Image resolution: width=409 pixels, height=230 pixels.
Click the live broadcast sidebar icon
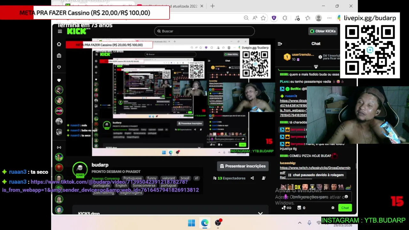tap(59, 147)
